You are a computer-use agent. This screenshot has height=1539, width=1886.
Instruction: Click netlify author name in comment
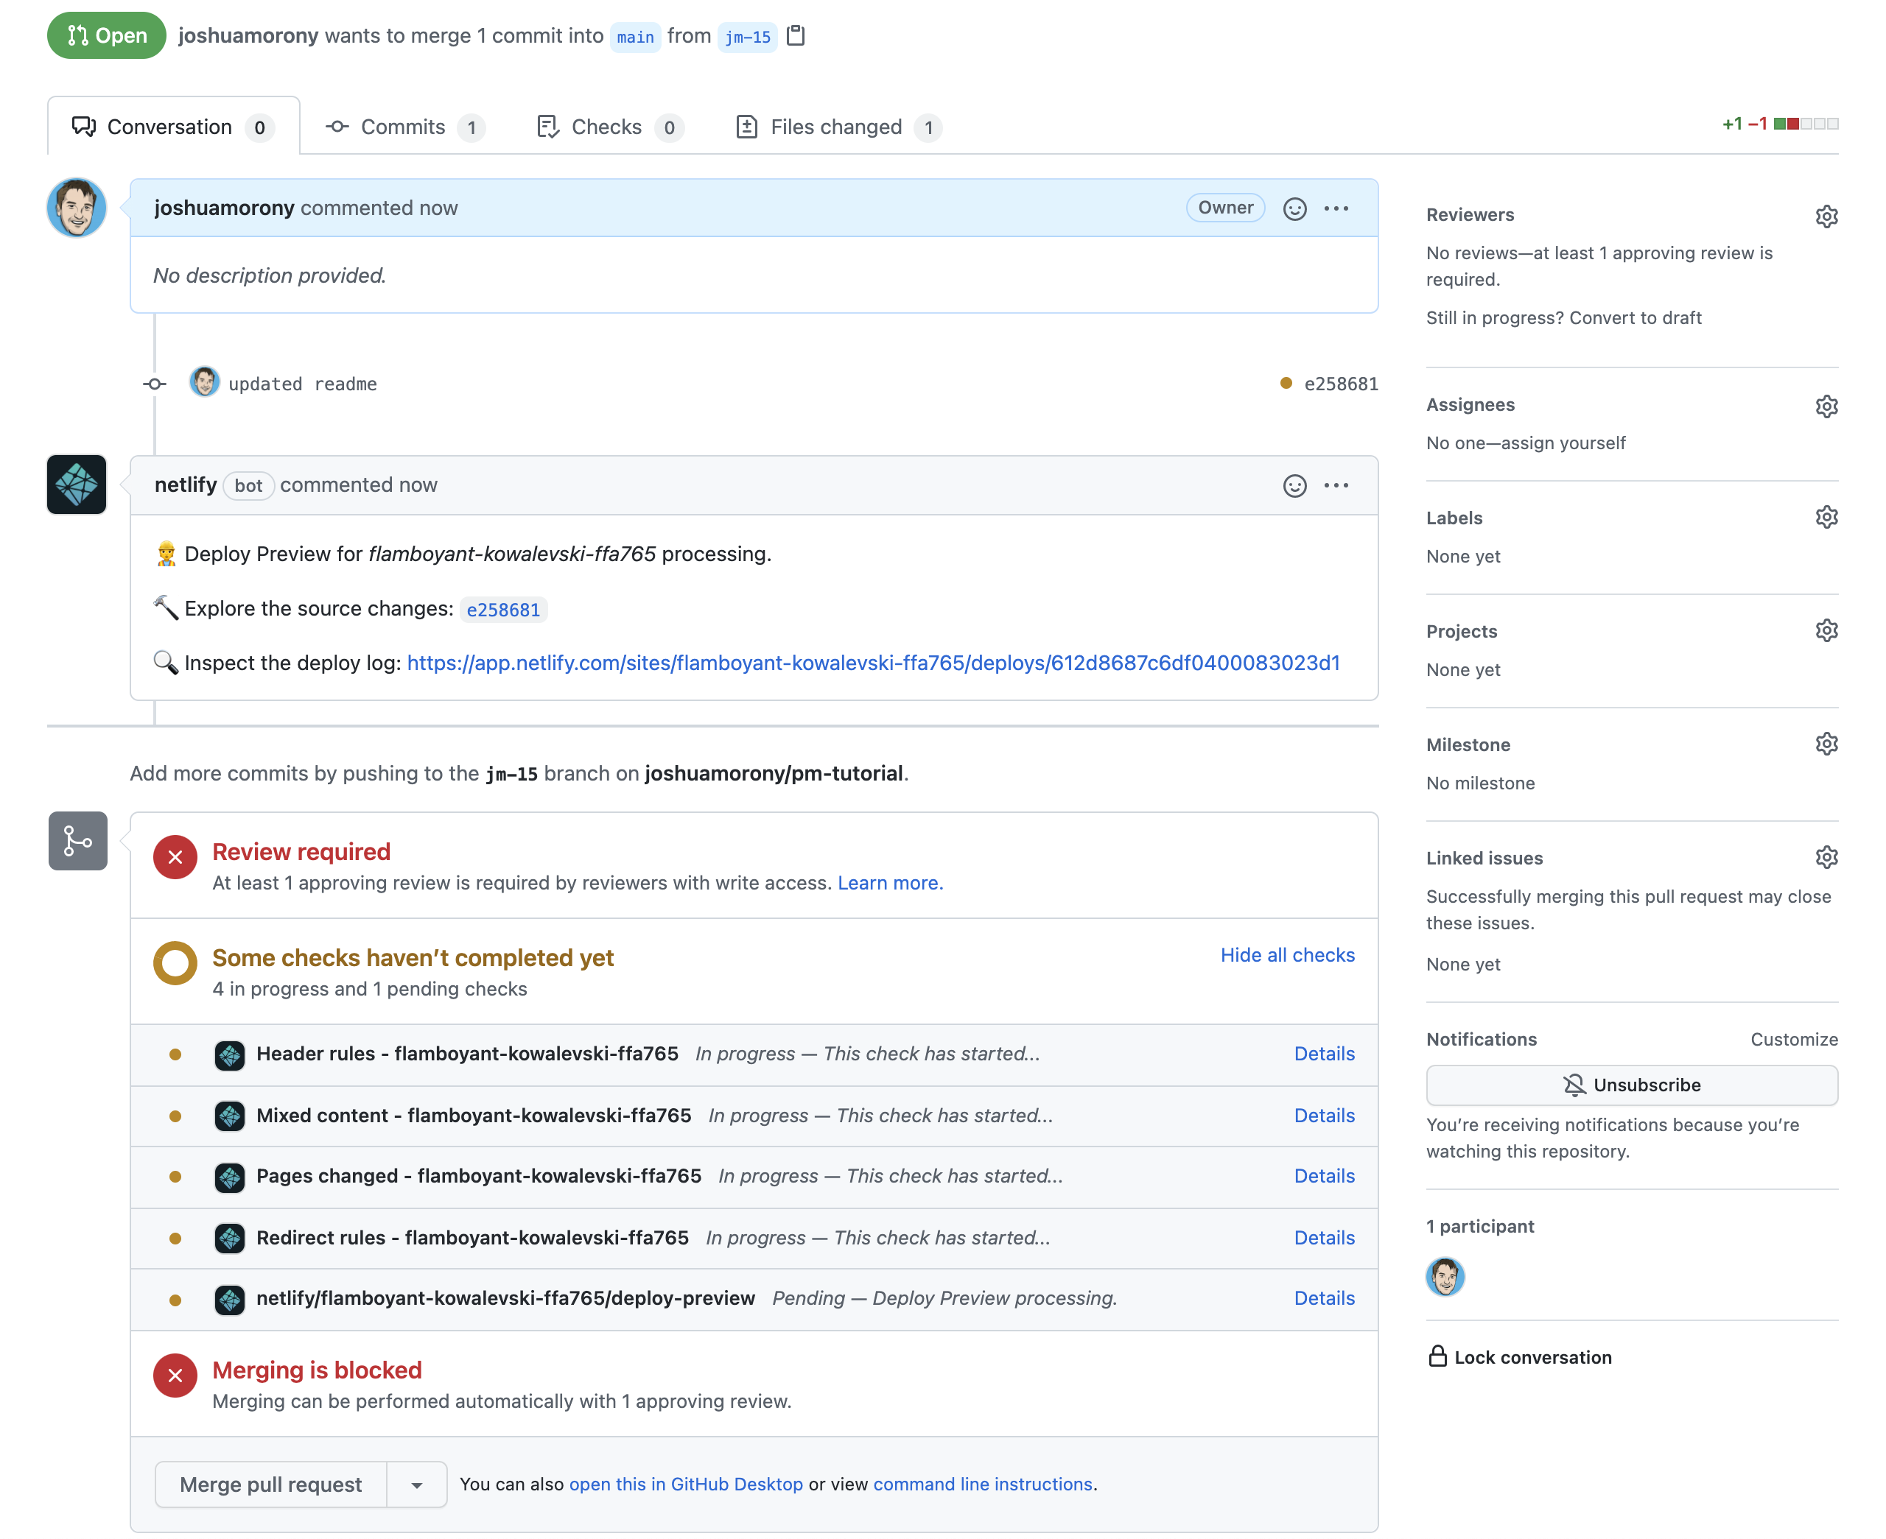[x=186, y=485]
